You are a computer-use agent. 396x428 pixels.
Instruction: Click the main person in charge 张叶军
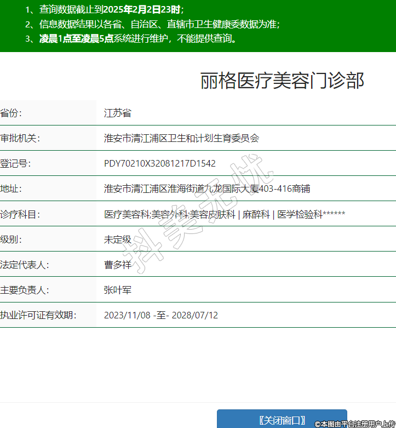[118, 290]
